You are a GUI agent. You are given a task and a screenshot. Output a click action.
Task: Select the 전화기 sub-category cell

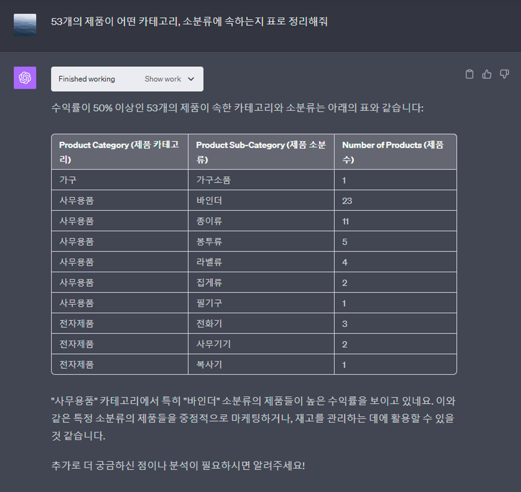[x=261, y=323]
